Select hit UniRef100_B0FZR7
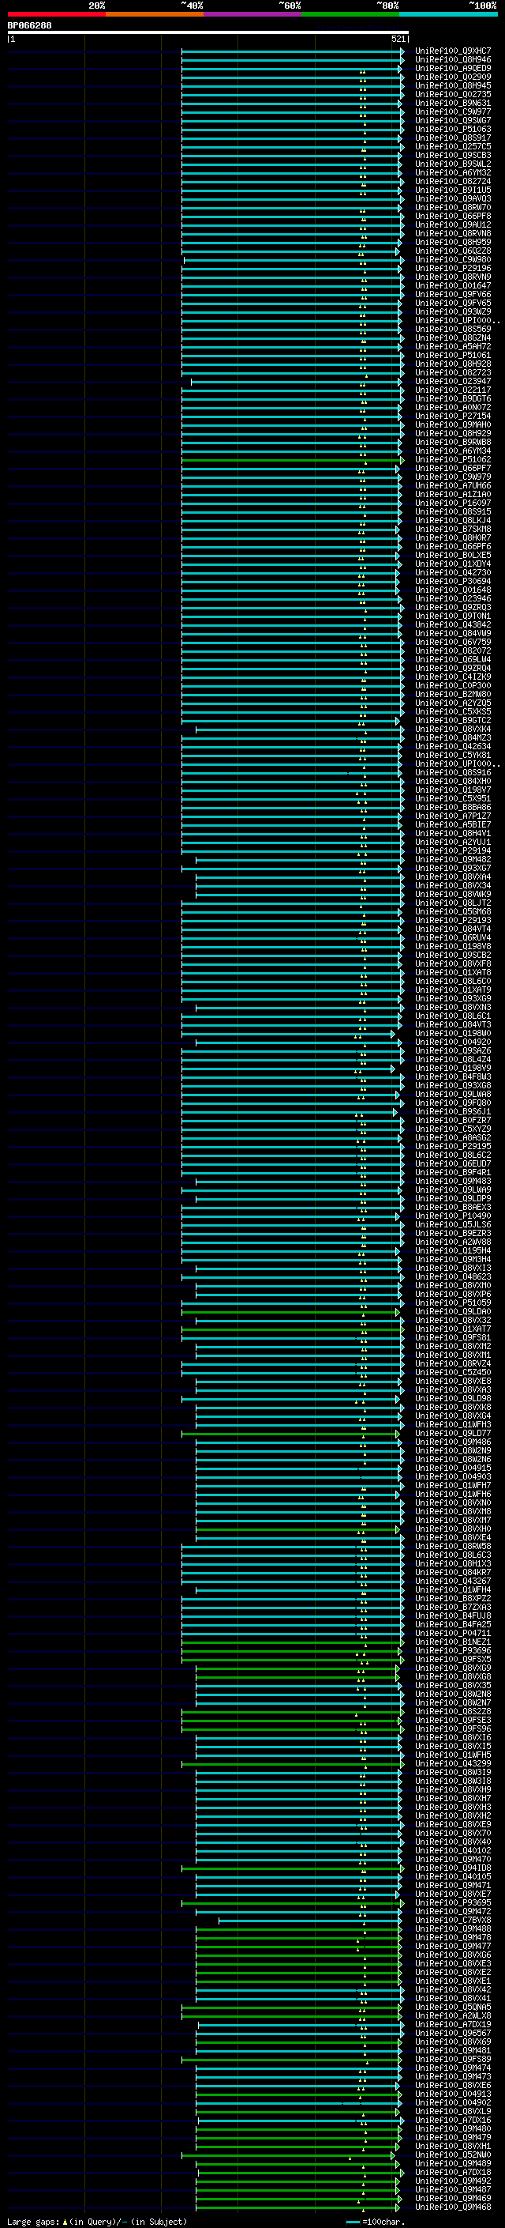 [x=453, y=1120]
